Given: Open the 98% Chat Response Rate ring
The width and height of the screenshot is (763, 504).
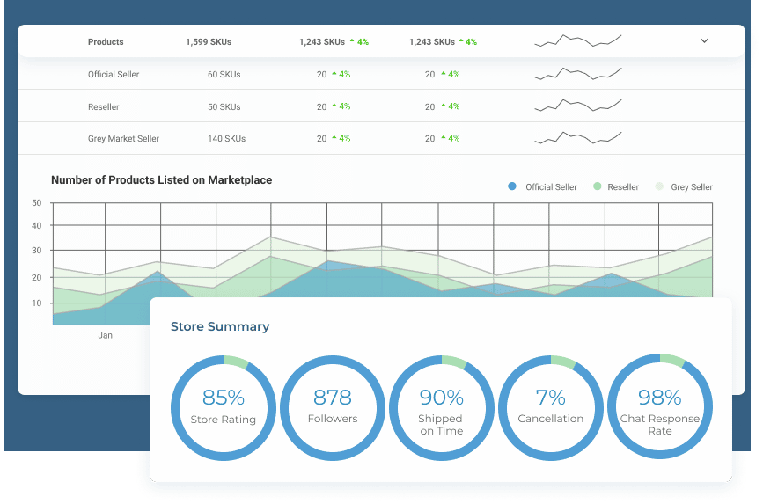Looking at the screenshot, I should coord(659,405).
